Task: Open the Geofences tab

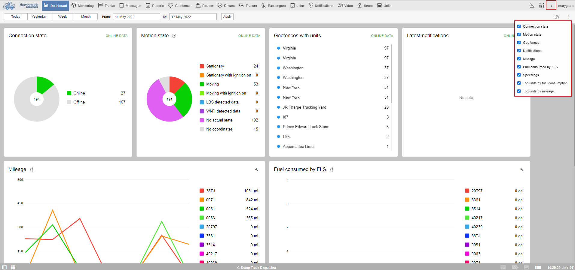Action: (x=180, y=6)
